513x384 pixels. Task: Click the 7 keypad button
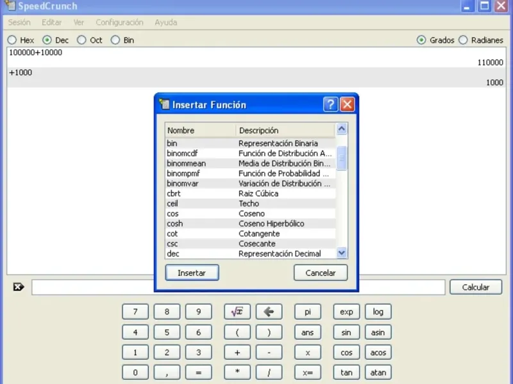135,312
